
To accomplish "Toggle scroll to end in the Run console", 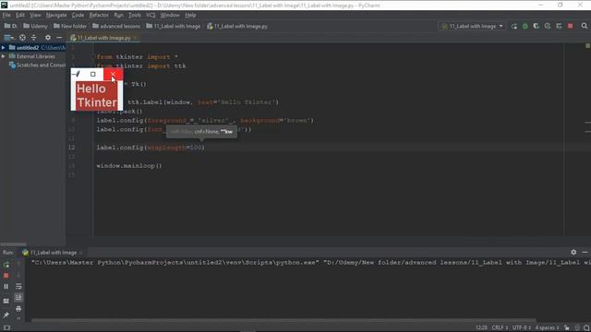I will point(18,297).
